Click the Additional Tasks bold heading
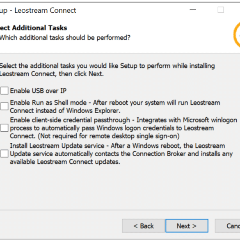 [34, 28]
